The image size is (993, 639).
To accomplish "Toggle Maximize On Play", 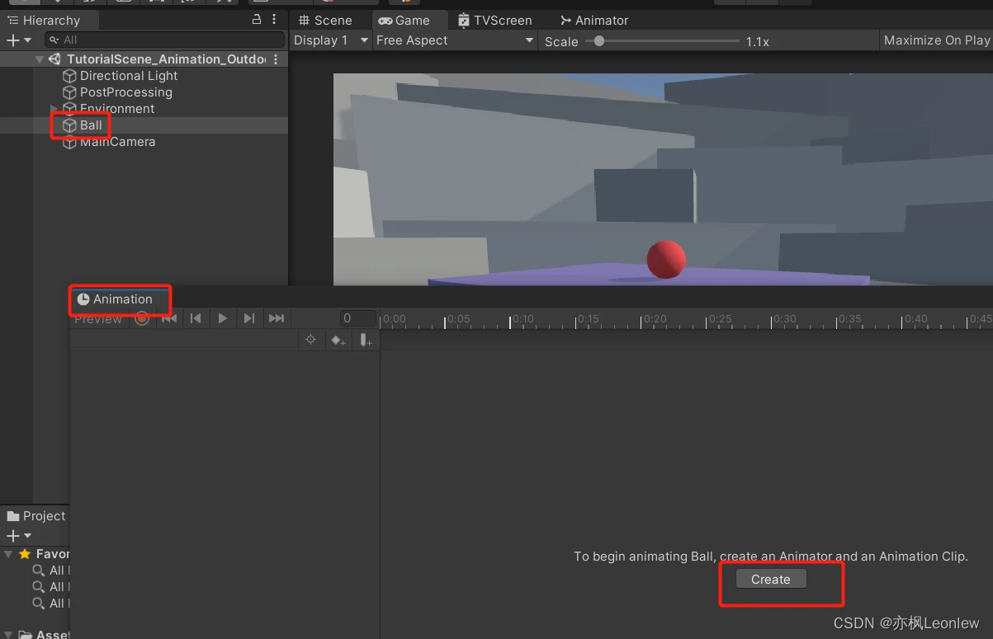I will coord(936,40).
